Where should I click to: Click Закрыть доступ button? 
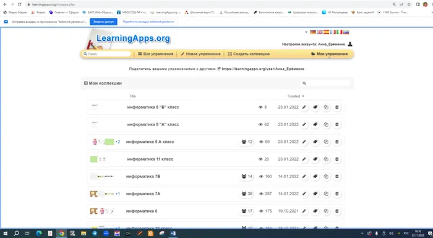[103, 22]
